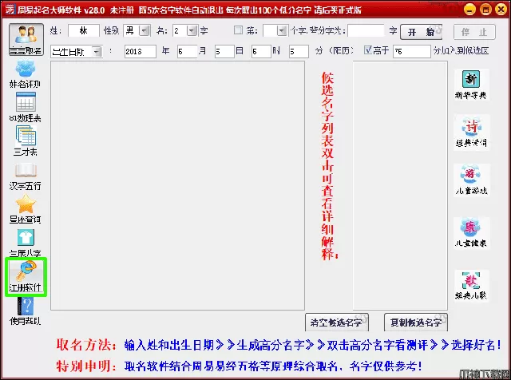511x380 pixels.
Task: Click the minute input field
Action: coord(299,52)
